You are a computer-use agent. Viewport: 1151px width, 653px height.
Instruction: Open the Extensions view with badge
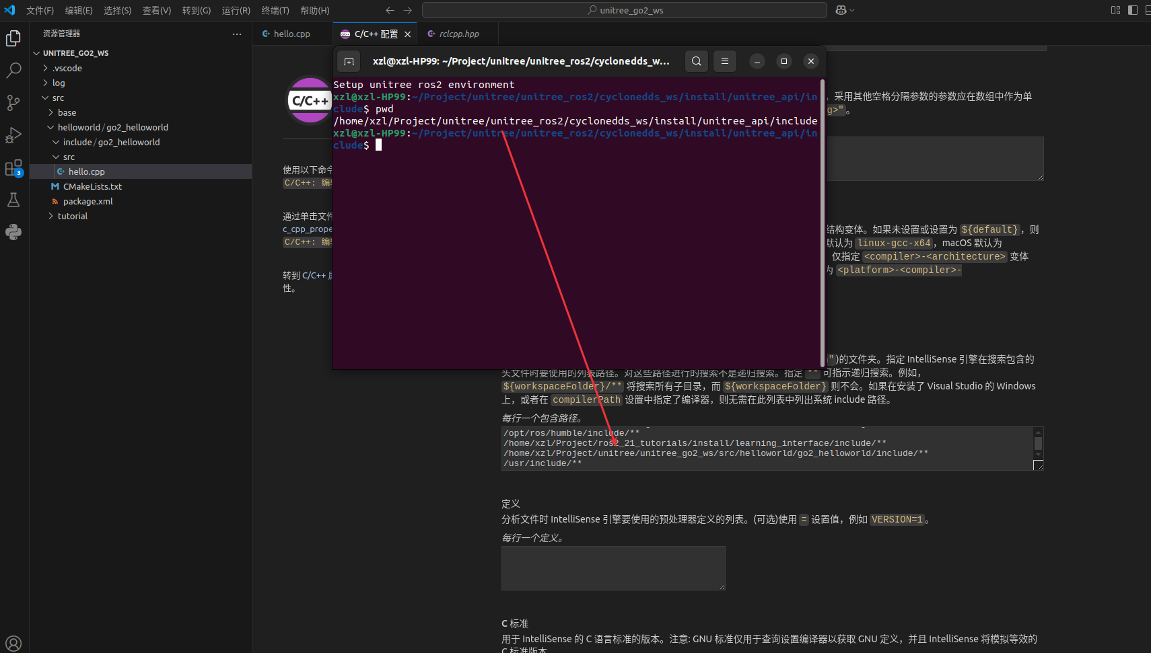(x=13, y=167)
